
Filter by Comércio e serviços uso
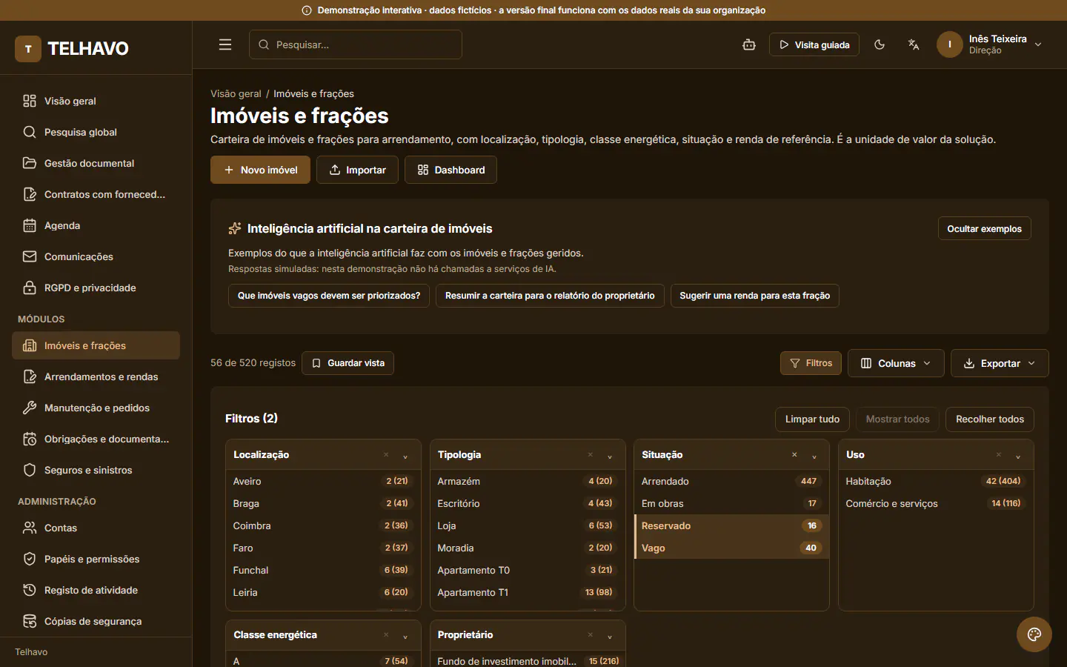pos(936,503)
